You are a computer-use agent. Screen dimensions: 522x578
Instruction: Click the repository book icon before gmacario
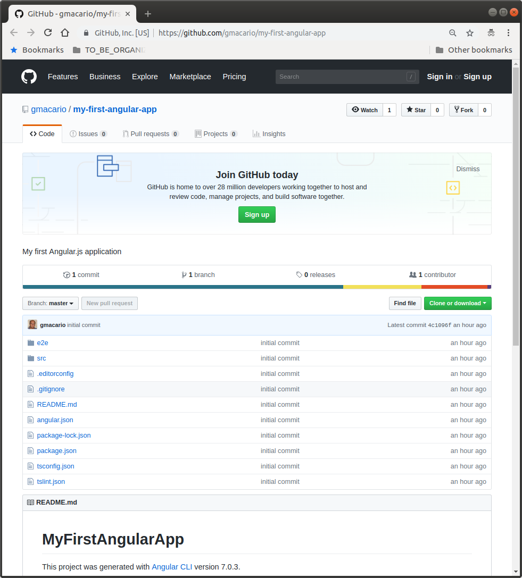25,110
